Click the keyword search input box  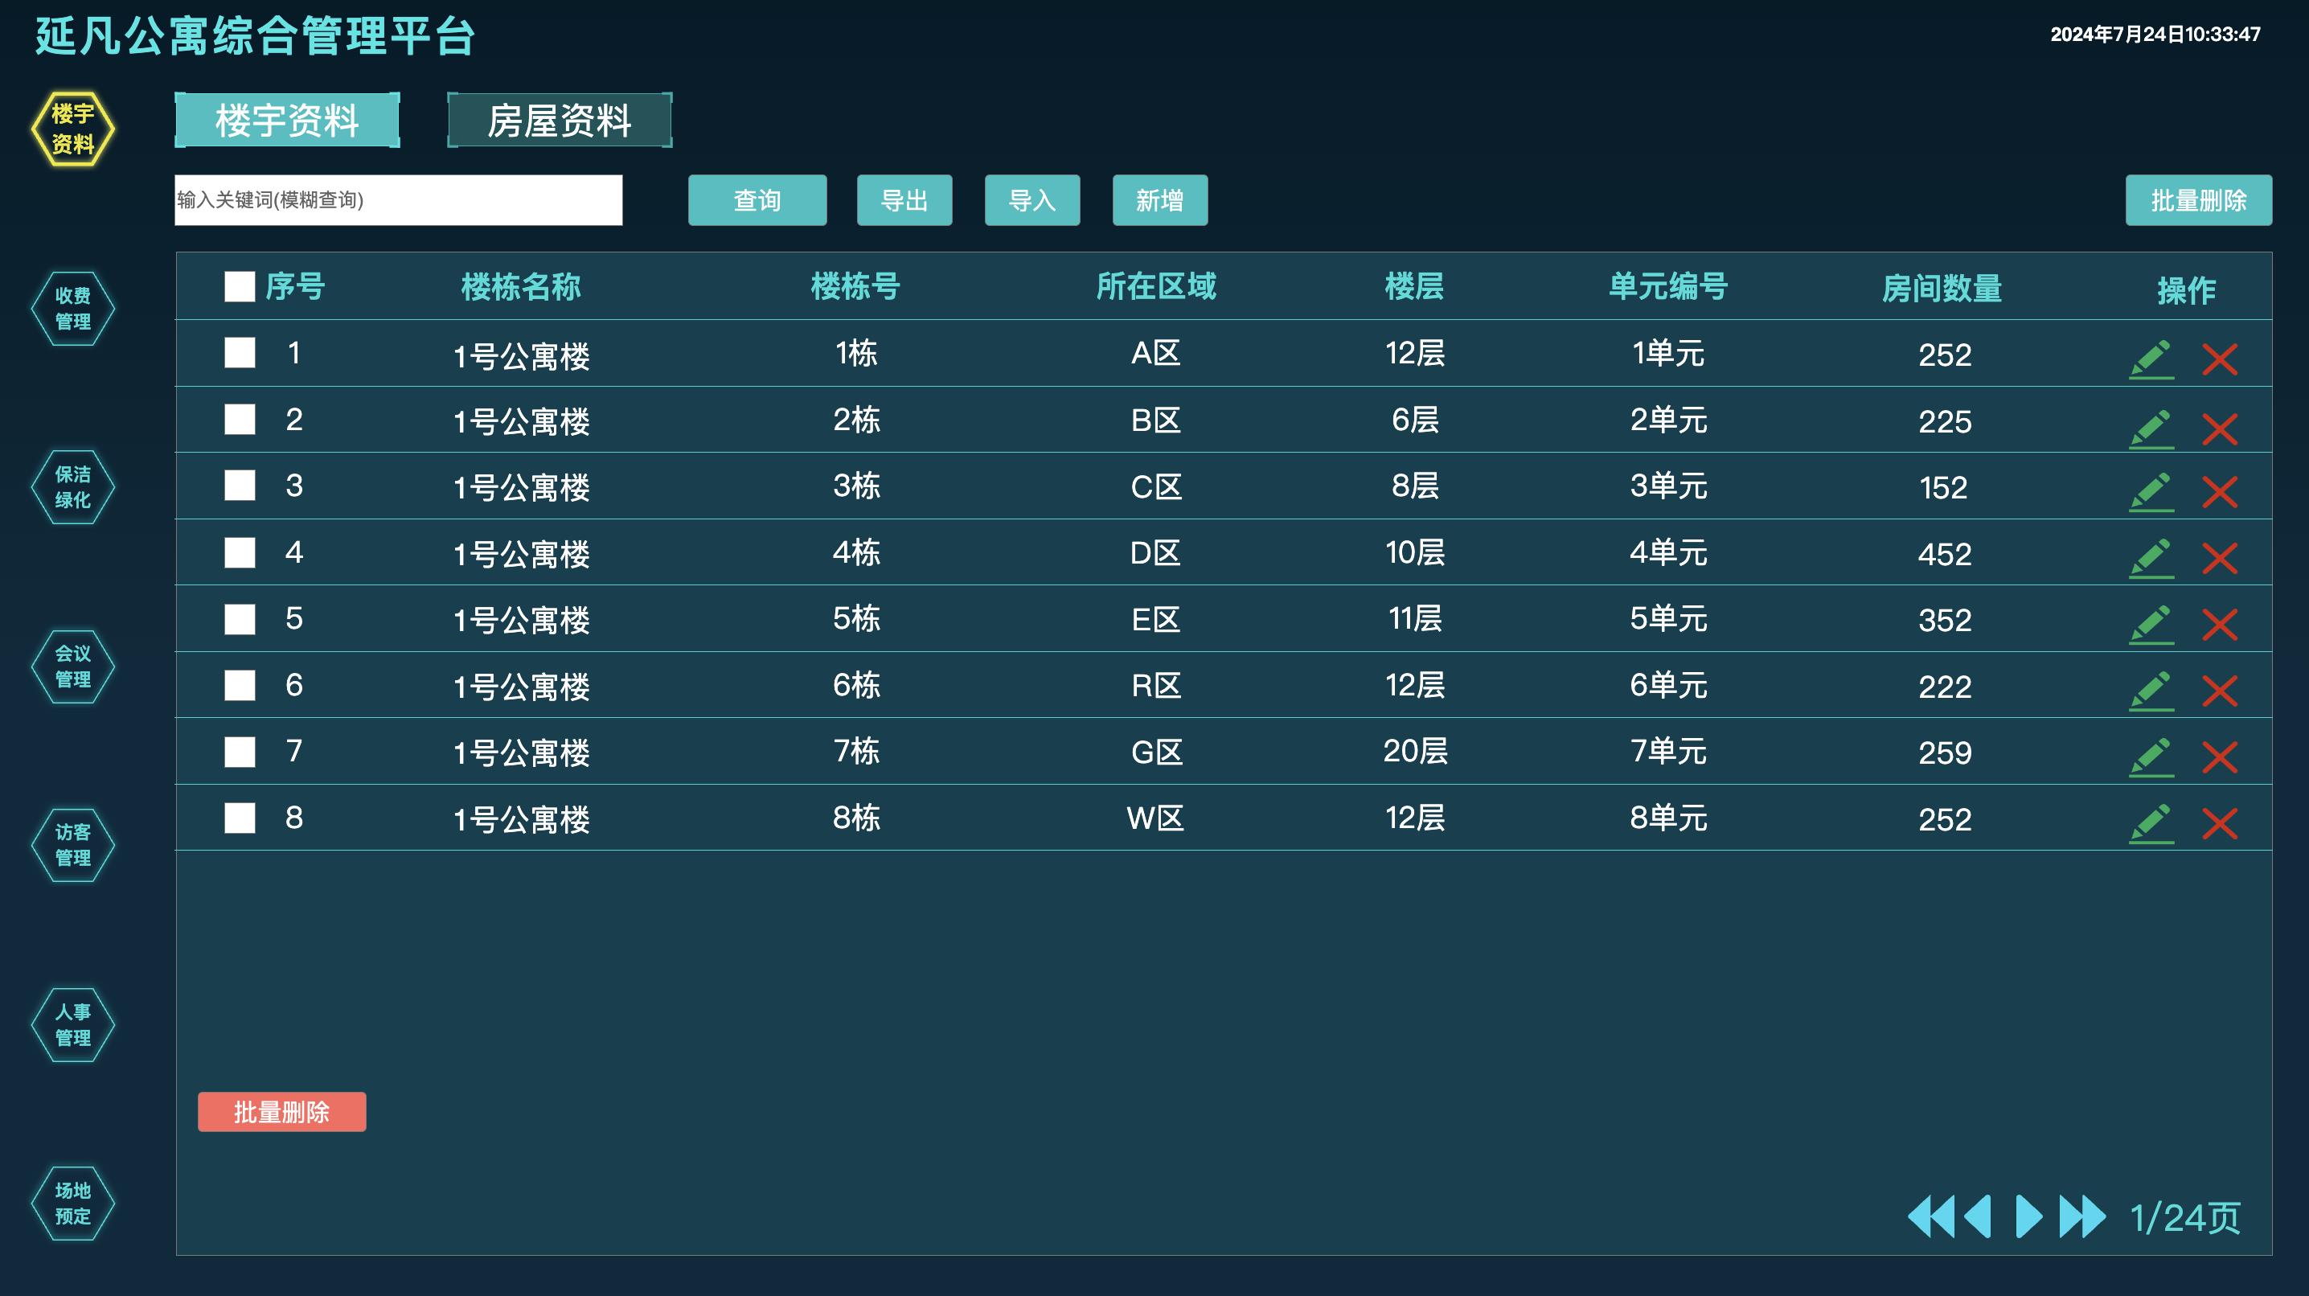coord(399,201)
